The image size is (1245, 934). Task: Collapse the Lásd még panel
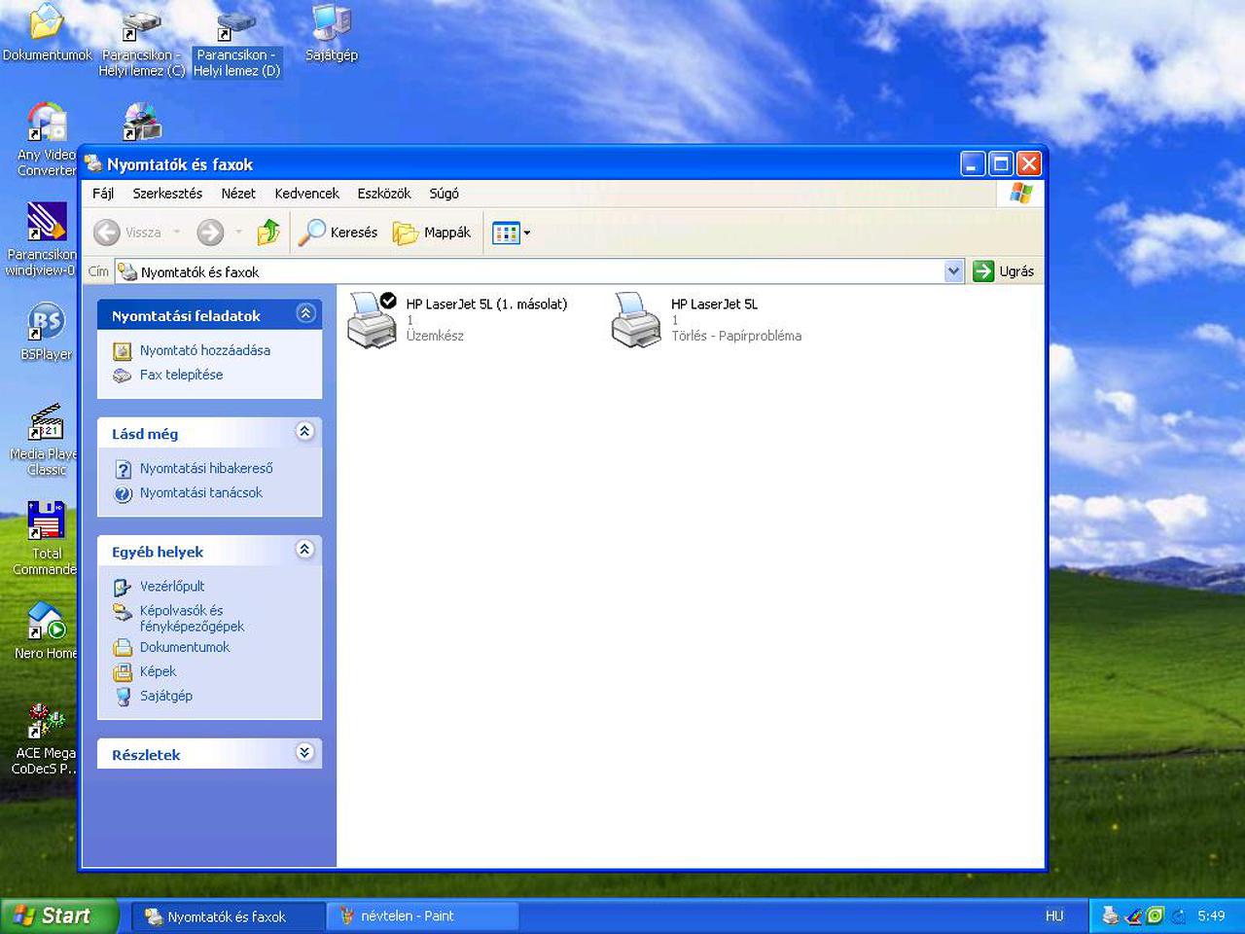pos(305,431)
